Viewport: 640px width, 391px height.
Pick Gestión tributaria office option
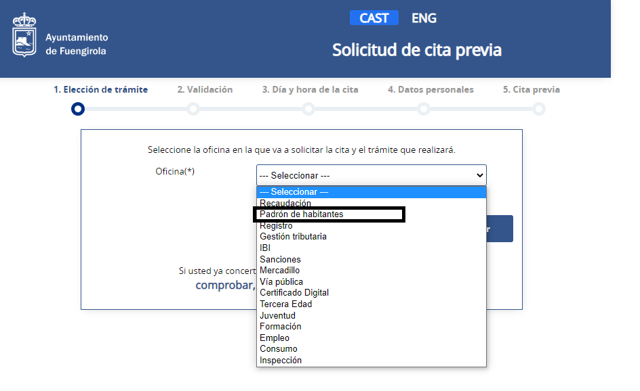[293, 237]
